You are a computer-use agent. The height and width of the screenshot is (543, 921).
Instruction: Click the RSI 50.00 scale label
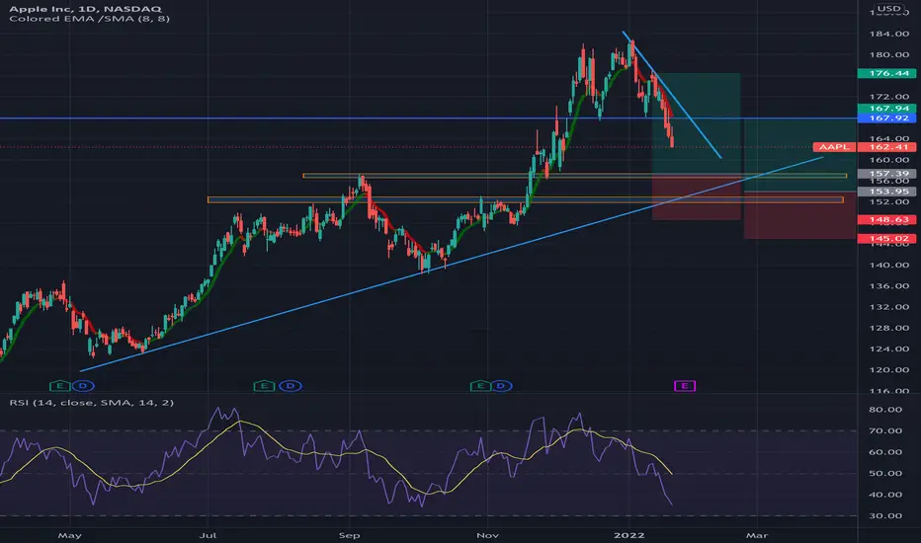click(x=885, y=473)
